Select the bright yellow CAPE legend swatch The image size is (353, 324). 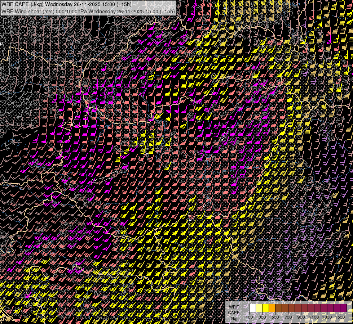tap(265, 308)
